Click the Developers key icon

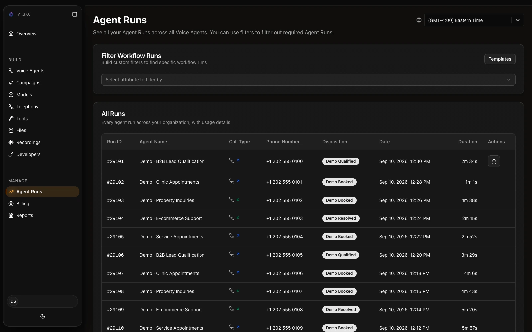tap(11, 154)
